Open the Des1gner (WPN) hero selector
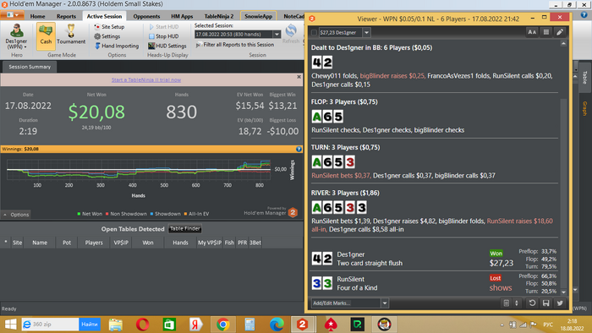The height and width of the screenshot is (333, 592). [16, 36]
